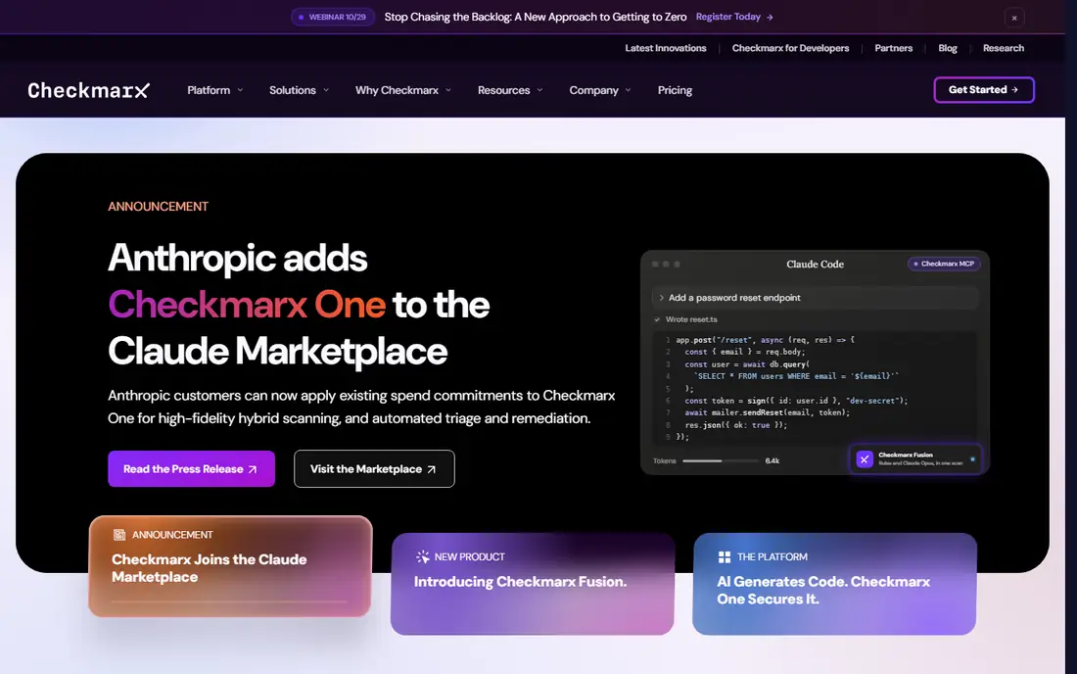The image size is (1077, 674).
Task: Click the arrow icon in Read the Press Release
Action: (253, 469)
